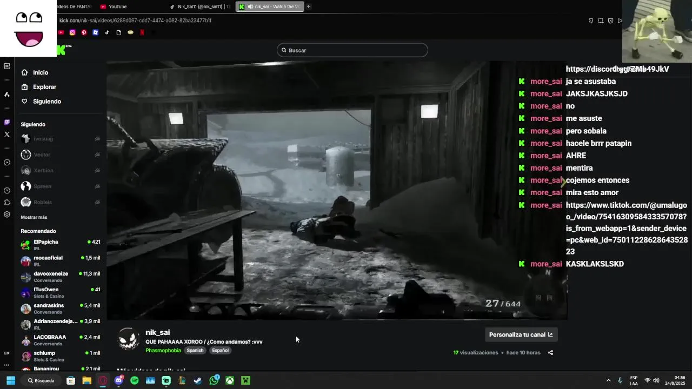This screenshot has width=692, height=389.
Task: Open recommended channel mocaoficial
Action: [61, 261]
